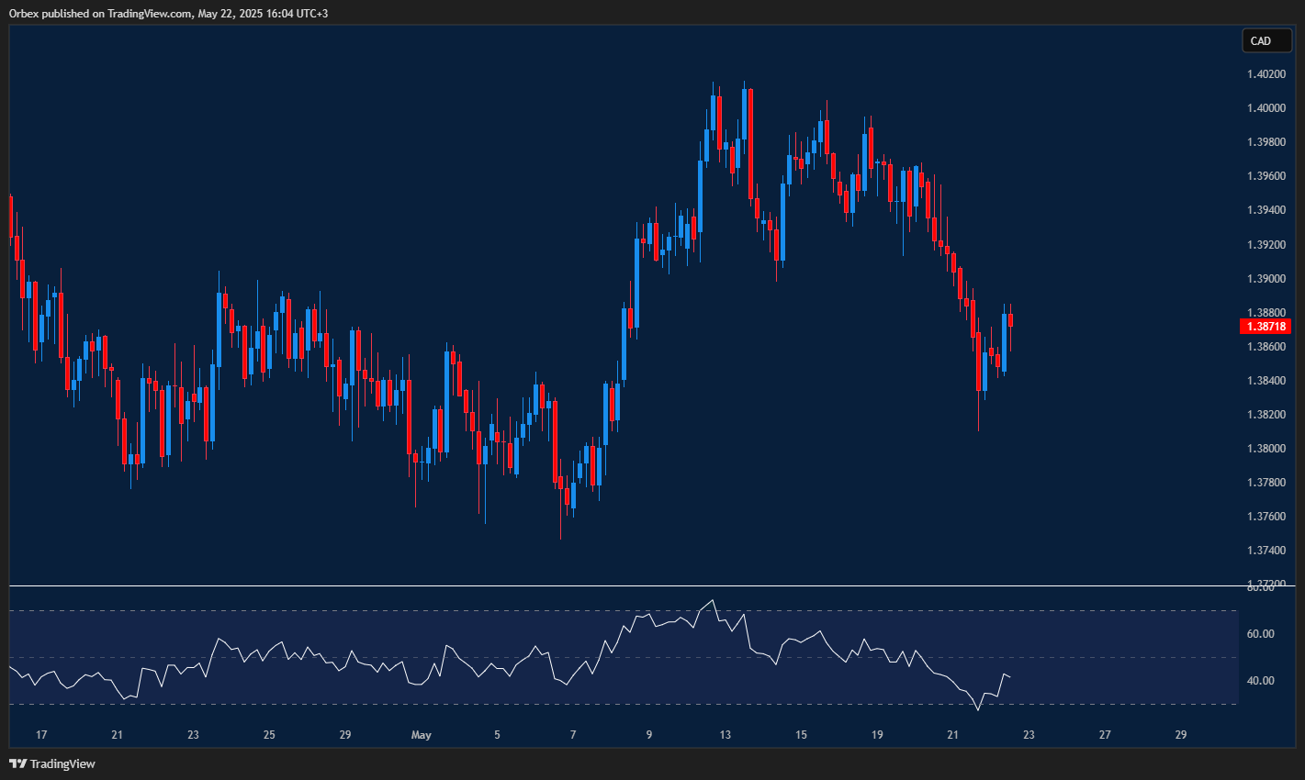
Task: Click the TradingView wordmark text at the bottom
Action: coord(62,763)
